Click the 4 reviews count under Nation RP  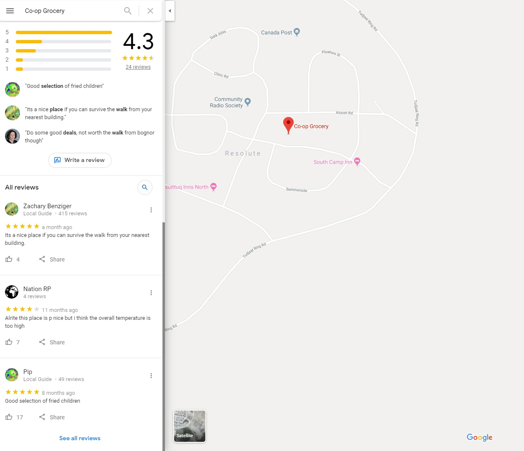(35, 297)
